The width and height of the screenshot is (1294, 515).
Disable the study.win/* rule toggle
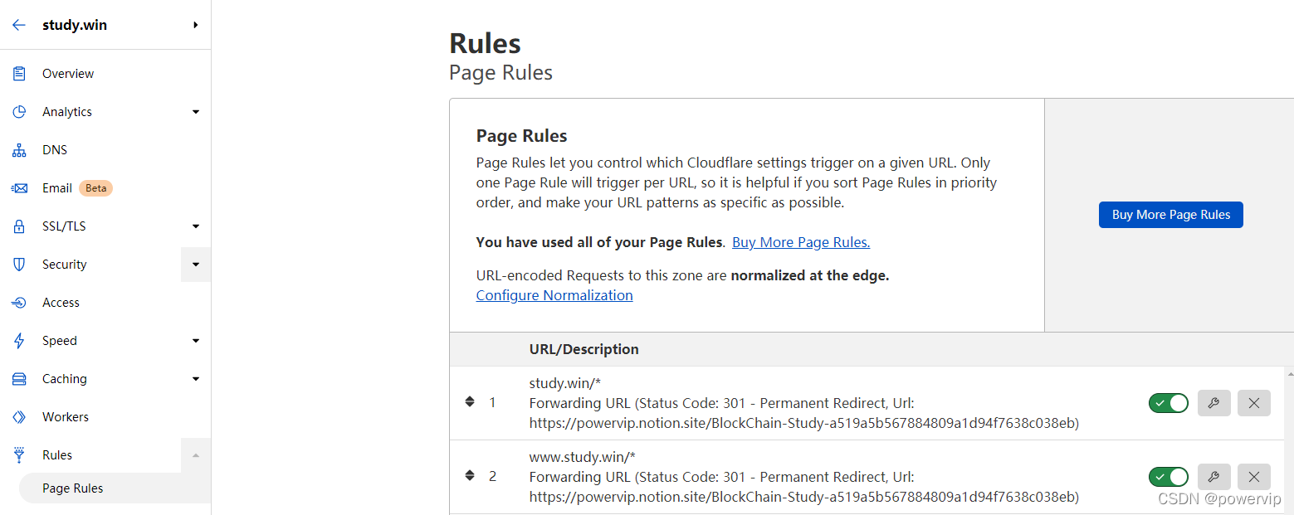click(1168, 403)
